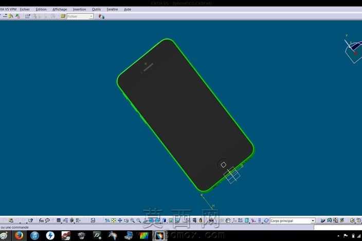Open the lightning bolt app on taskbar
Image resolution: width=362 pixels, height=241 pixels.
[x=50, y=236]
